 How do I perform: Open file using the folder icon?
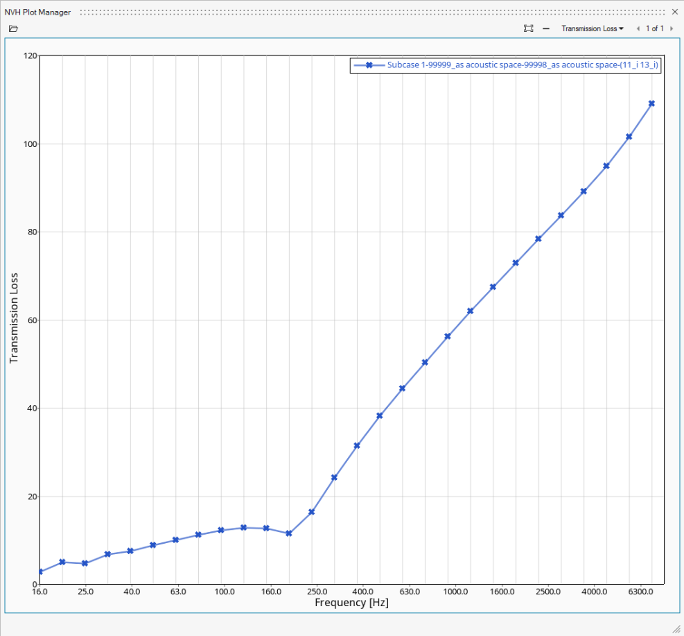[13, 28]
